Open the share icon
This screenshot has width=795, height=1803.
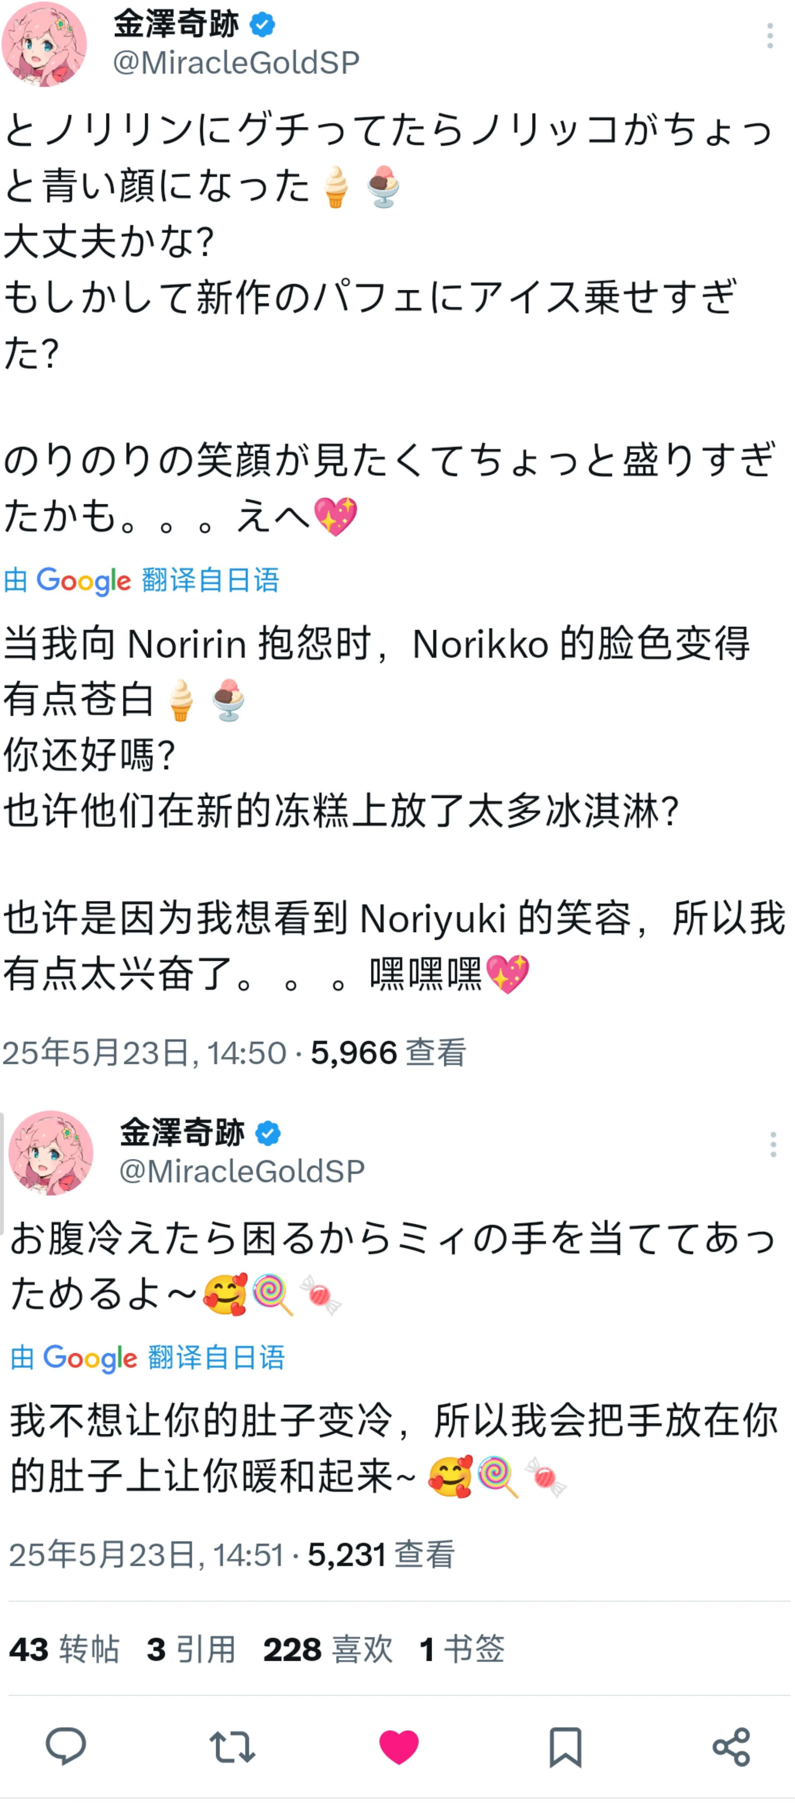[731, 1746]
